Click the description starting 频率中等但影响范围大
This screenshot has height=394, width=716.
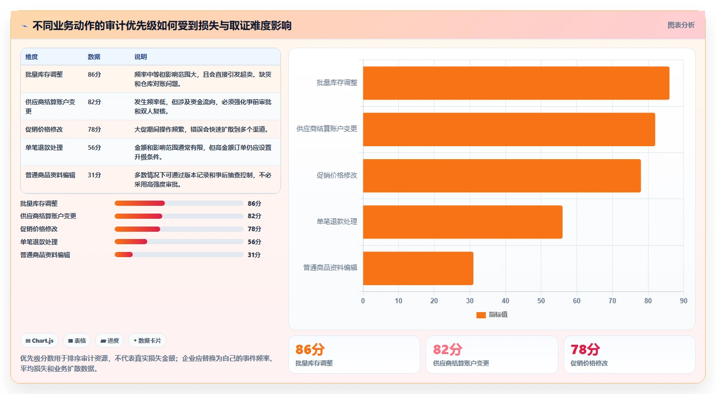203,79
